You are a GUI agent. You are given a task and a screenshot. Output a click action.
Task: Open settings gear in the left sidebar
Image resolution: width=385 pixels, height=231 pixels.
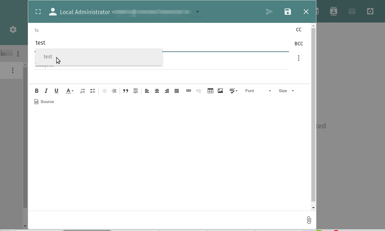click(13, 30)
